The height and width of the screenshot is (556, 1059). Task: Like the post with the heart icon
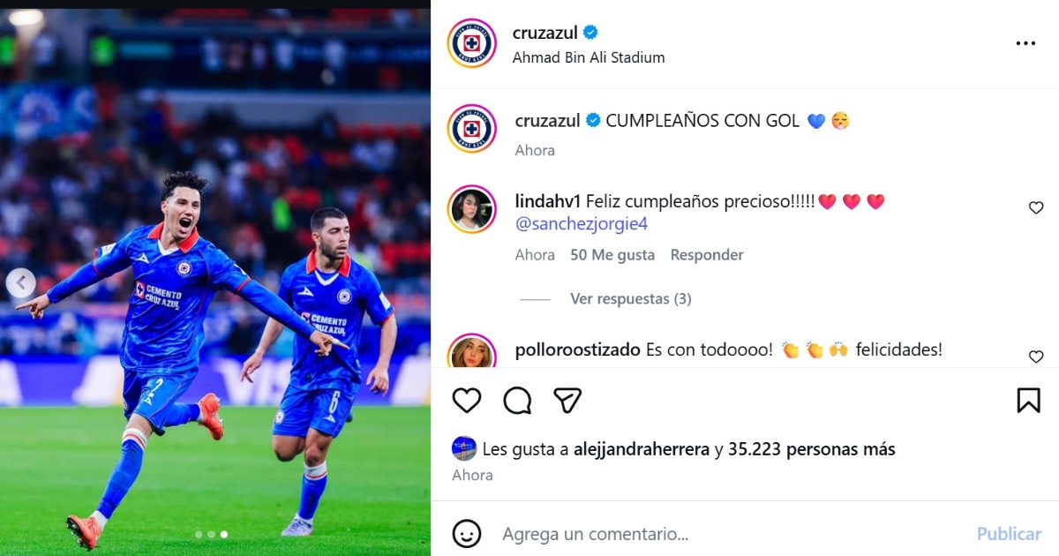coord(467,401)
